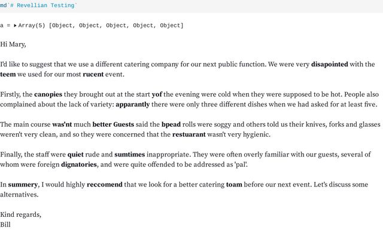Click the bold word 'was'nt'
The image size is (383, 239).
coord(62,124)
